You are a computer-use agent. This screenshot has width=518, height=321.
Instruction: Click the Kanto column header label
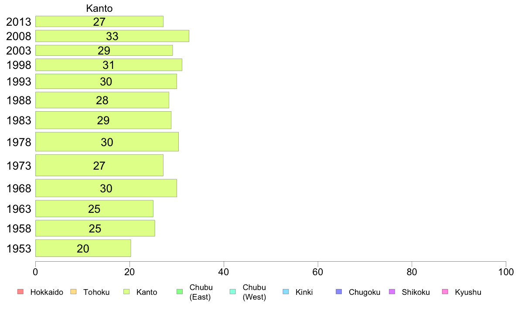pos(99,8)
